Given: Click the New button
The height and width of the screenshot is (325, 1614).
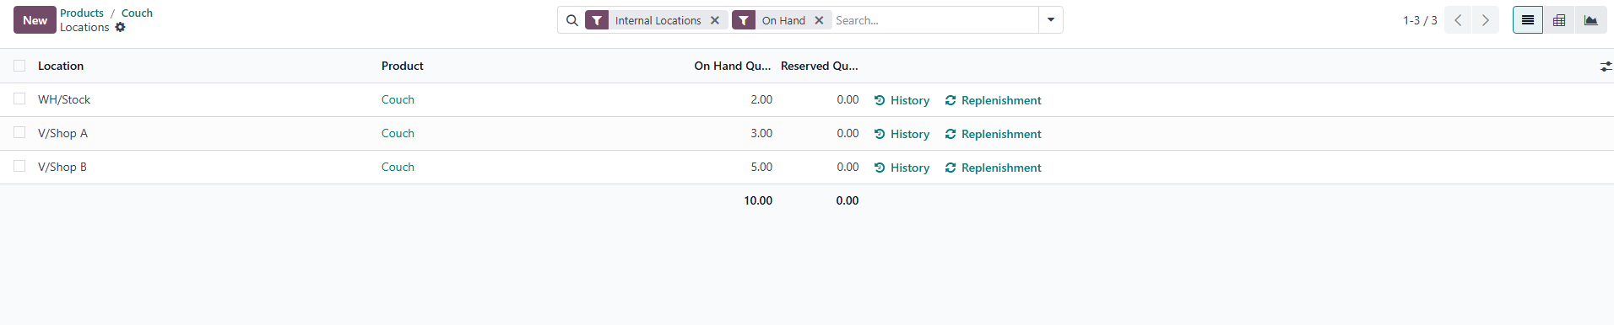Looking at the screenshot, I should 35,20.
